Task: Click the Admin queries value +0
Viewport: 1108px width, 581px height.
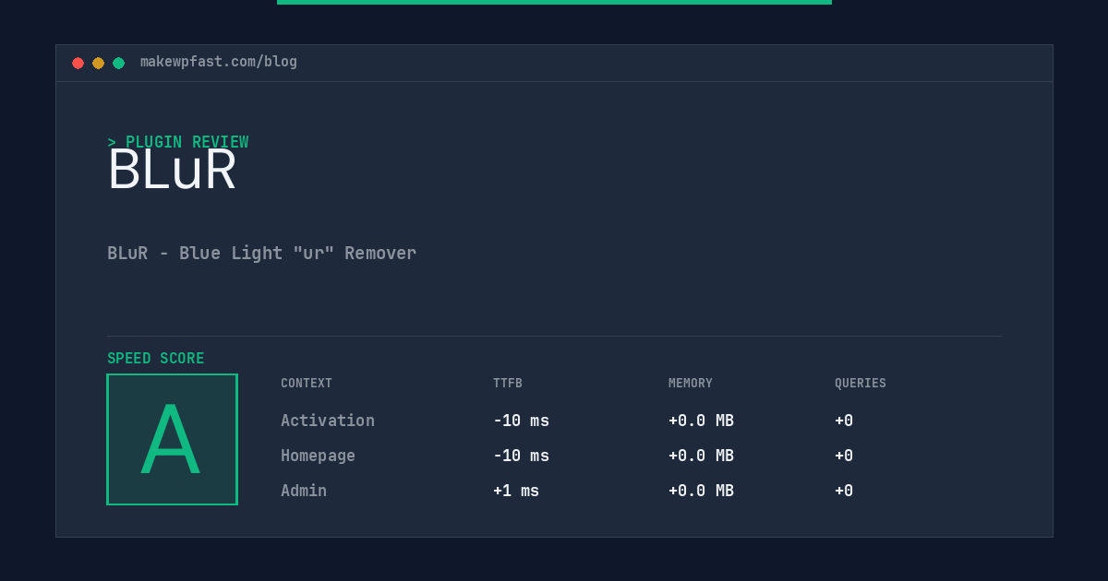Action: [844, 491]
